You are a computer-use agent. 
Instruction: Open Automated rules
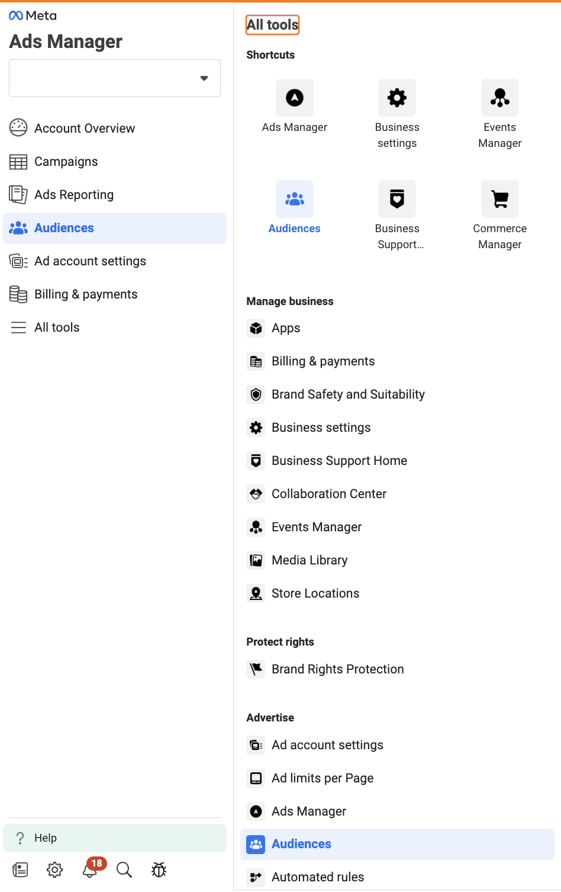click(x=397, y=877)
